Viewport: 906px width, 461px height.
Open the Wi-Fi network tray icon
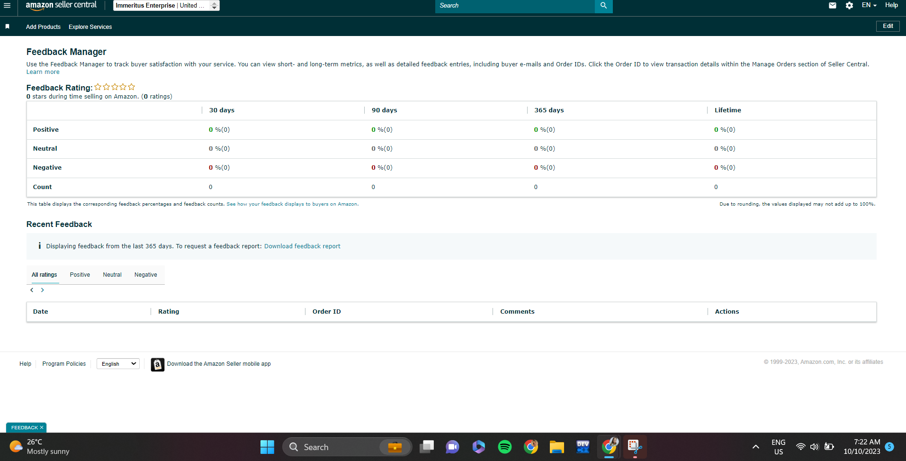(800, 447)
